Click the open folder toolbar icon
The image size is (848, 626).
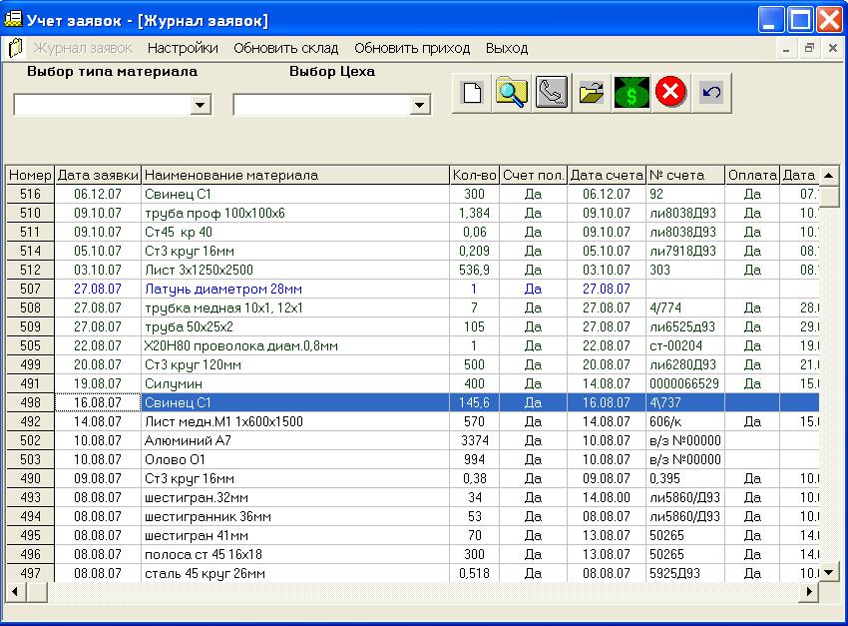click(592, 93)
